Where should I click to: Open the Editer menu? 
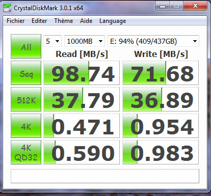[x=39, y=21]
